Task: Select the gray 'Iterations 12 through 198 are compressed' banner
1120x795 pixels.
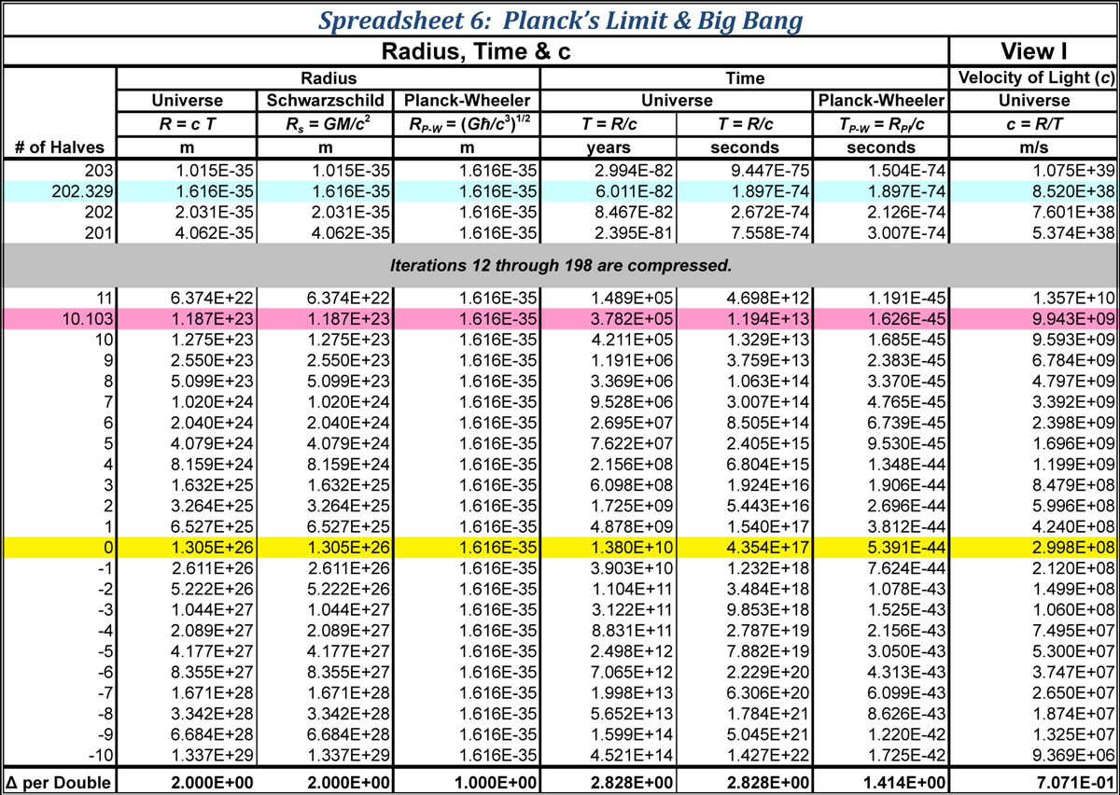Action: [560, 266]
